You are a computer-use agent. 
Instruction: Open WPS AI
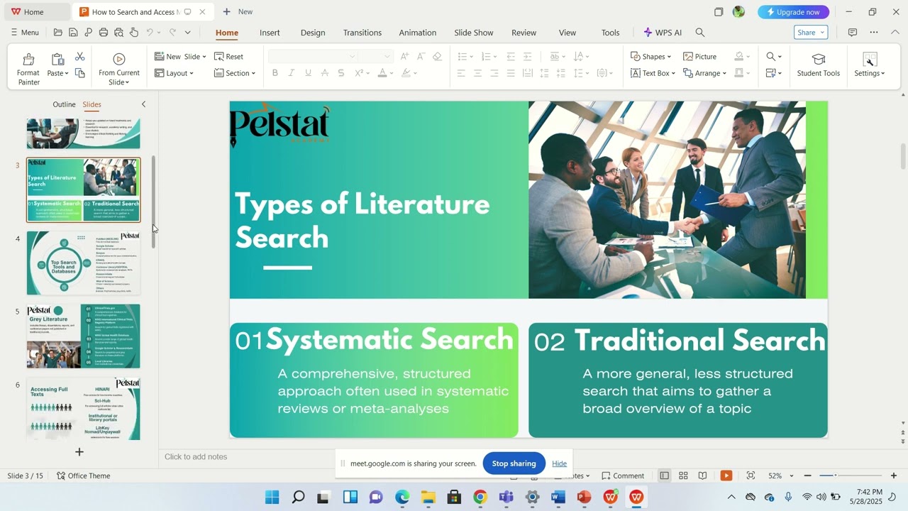663,33
